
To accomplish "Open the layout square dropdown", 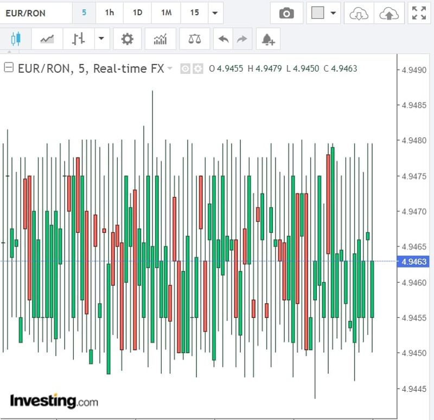I will coord(324,14).
